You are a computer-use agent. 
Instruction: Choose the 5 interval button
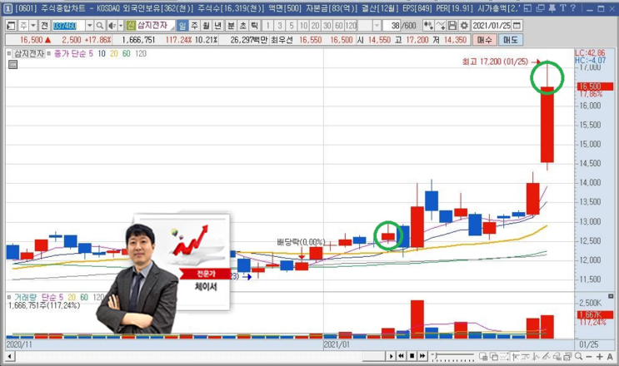click(x=292, y=26)
